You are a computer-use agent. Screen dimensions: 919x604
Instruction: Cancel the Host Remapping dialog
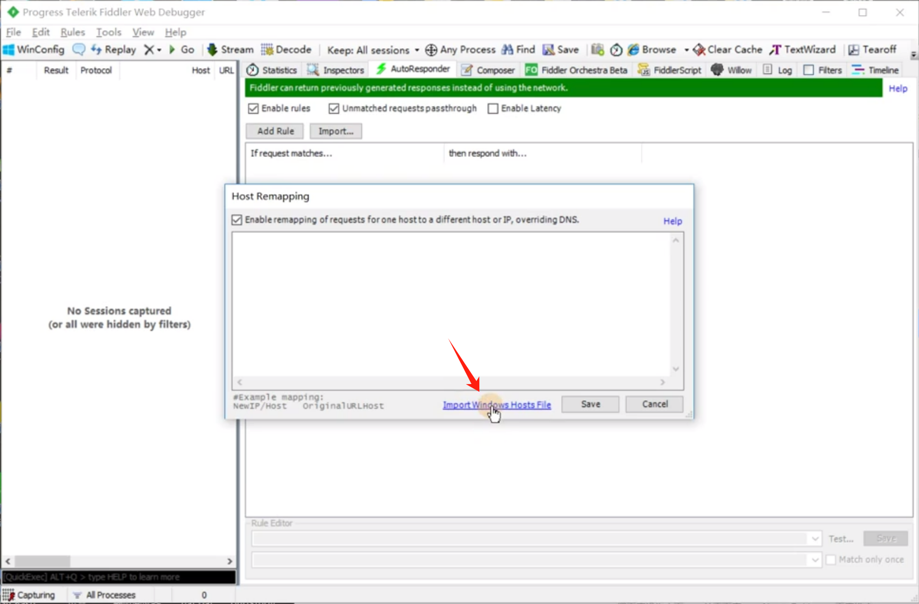655,404
